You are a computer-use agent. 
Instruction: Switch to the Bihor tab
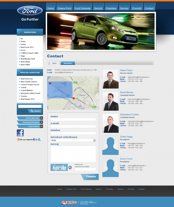[x=55, y=63]
